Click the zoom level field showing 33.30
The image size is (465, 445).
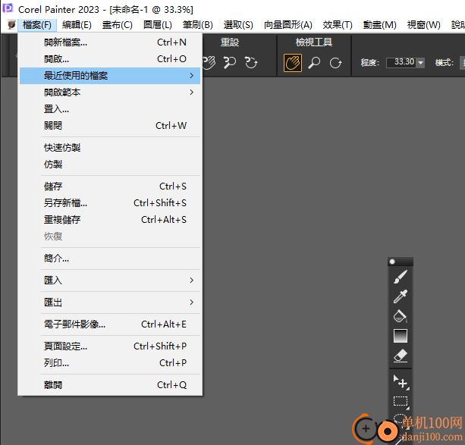(x=402, y=62)
